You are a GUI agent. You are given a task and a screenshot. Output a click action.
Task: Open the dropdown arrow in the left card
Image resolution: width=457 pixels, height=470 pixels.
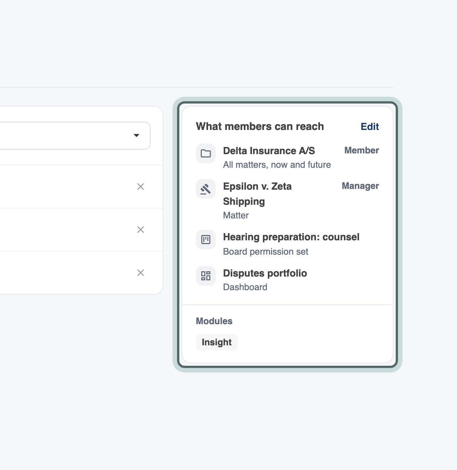(x=137, y=135)
